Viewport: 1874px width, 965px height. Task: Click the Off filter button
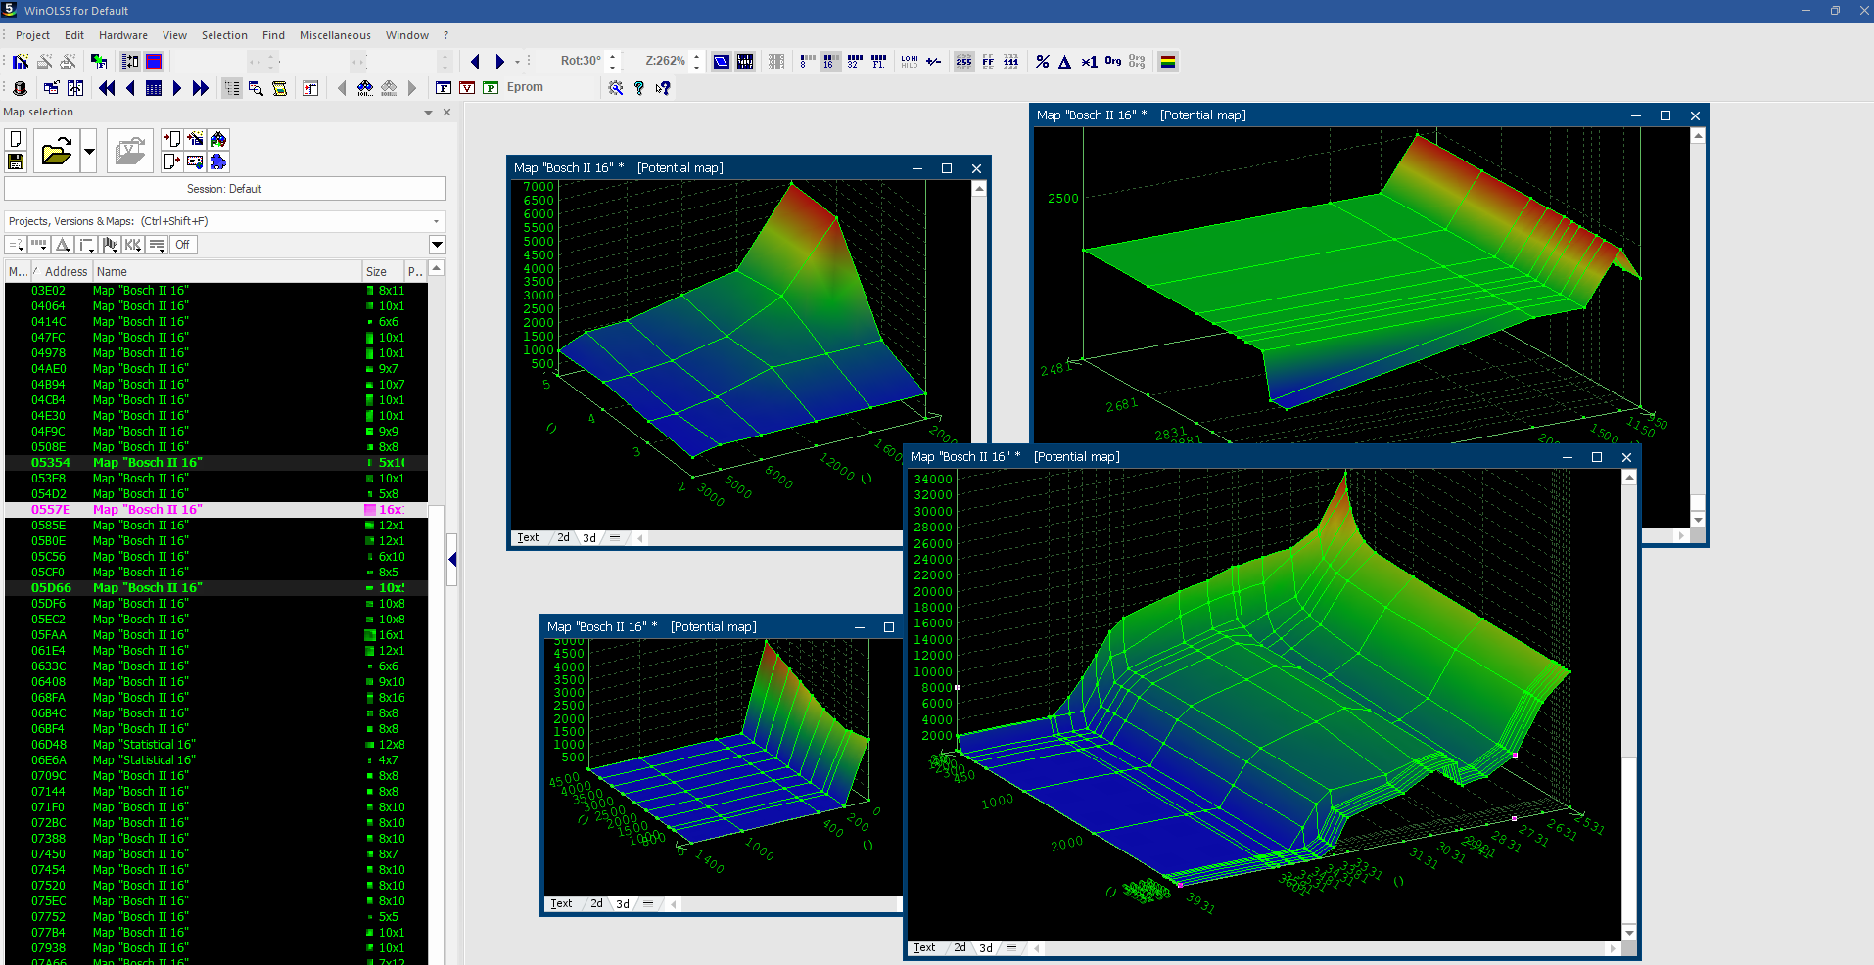(183, 245)
